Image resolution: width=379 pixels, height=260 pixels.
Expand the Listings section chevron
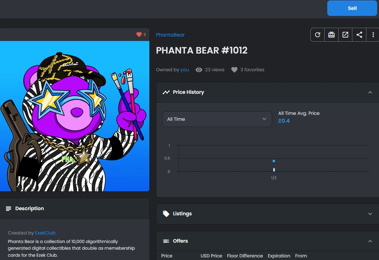(x=370, y=214)
